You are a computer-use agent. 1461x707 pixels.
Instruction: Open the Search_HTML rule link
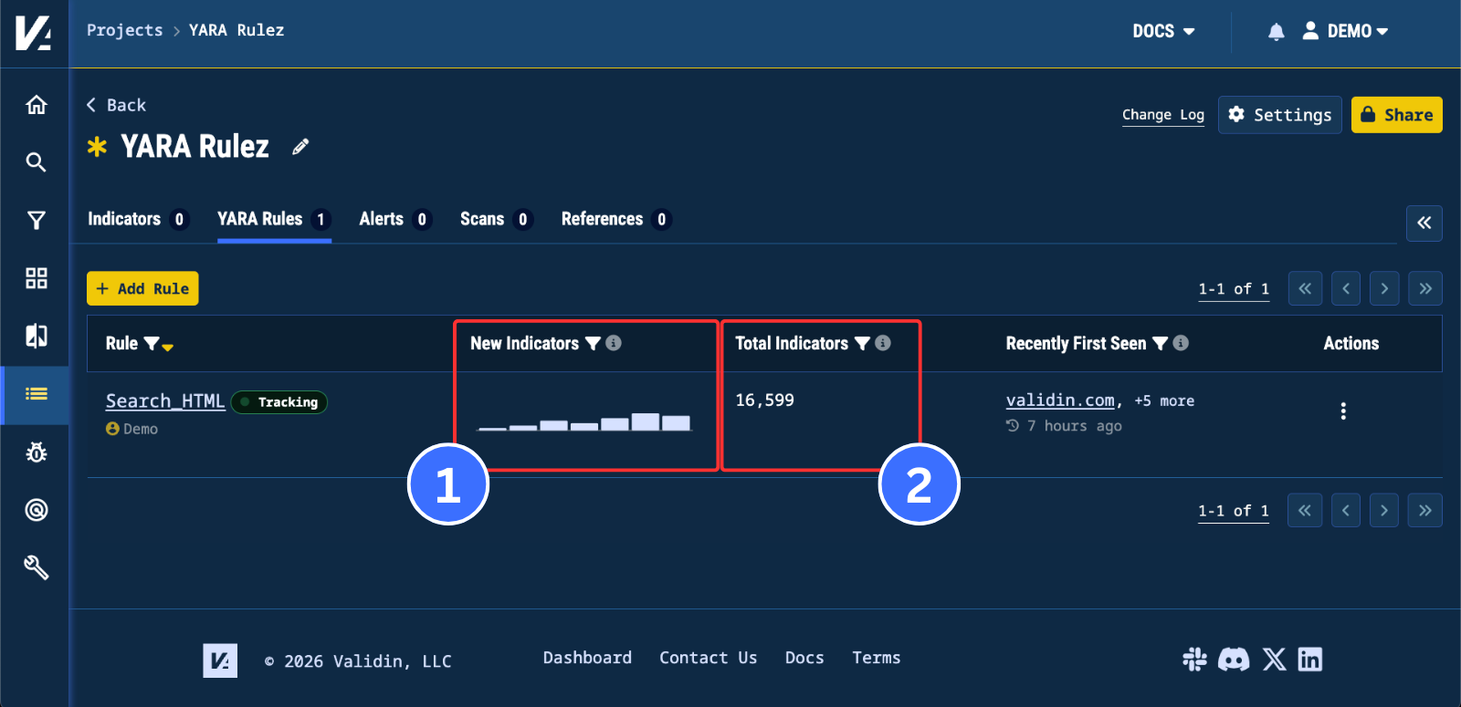point(165,400)
